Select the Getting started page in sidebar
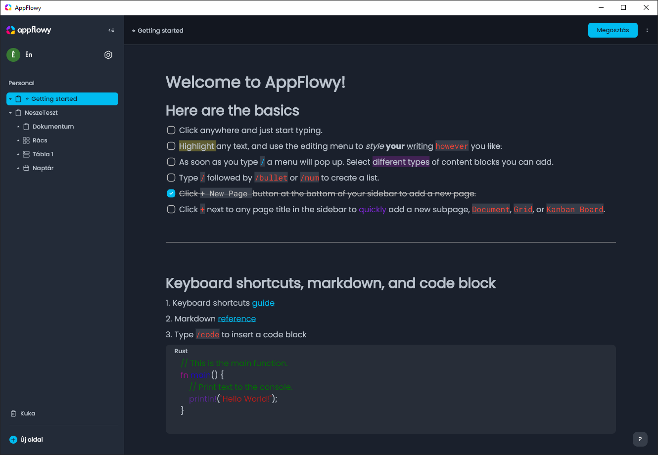The width and height of the screenshot is (658, 455). pyautogui.click(x=62, y=99)
